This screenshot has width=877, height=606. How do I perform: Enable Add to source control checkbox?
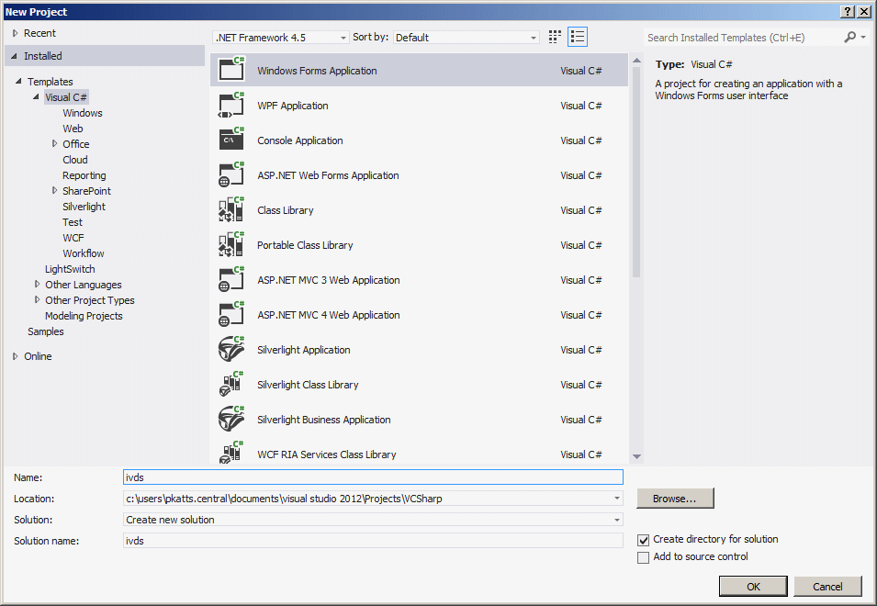[x=643, y=557]
